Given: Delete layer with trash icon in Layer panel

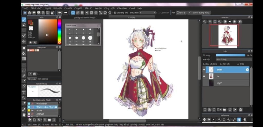Looking at the screenshot, I should (240, 110).
